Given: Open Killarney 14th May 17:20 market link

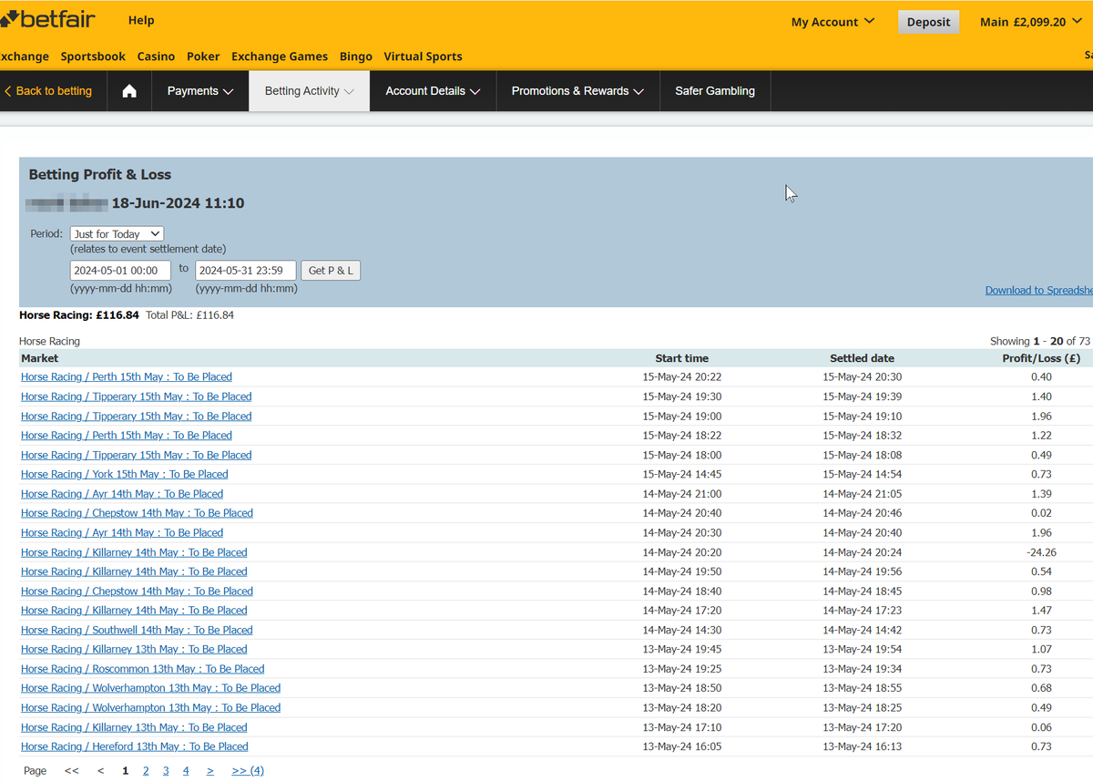Looking at the screenshot, I should coord(134,611).
